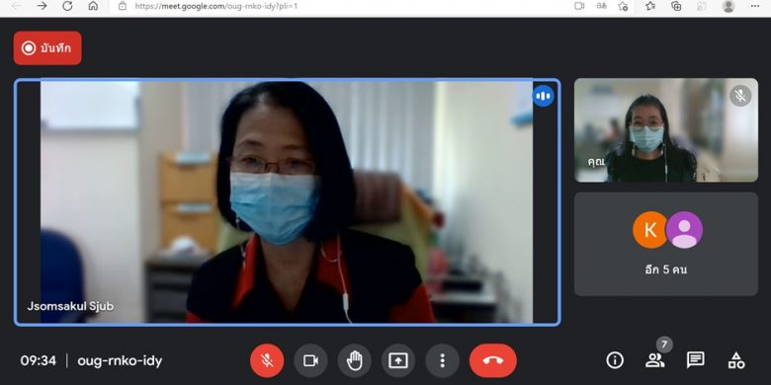The height and width of the screenshot is (385, 771).
Task: Click the red recording indicator บันทึก
Action: 47,48
